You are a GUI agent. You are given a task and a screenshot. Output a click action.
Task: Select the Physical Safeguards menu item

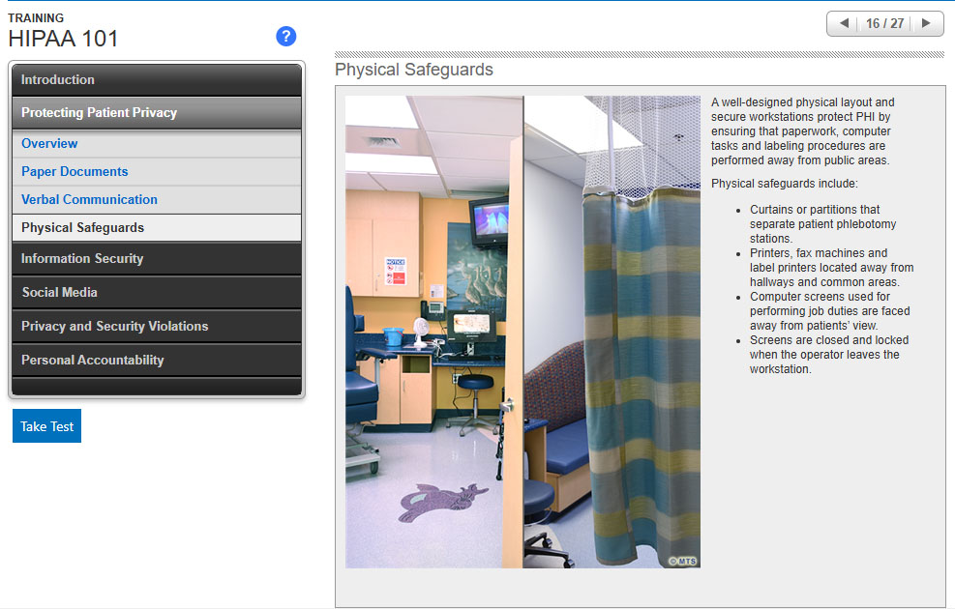click(x=82, y=228)
